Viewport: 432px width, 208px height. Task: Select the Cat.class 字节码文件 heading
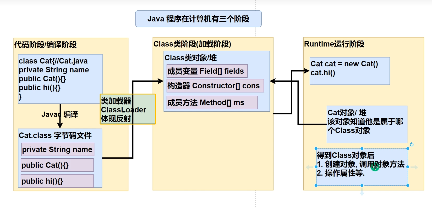pyautogui.click(x=55, y=135)
